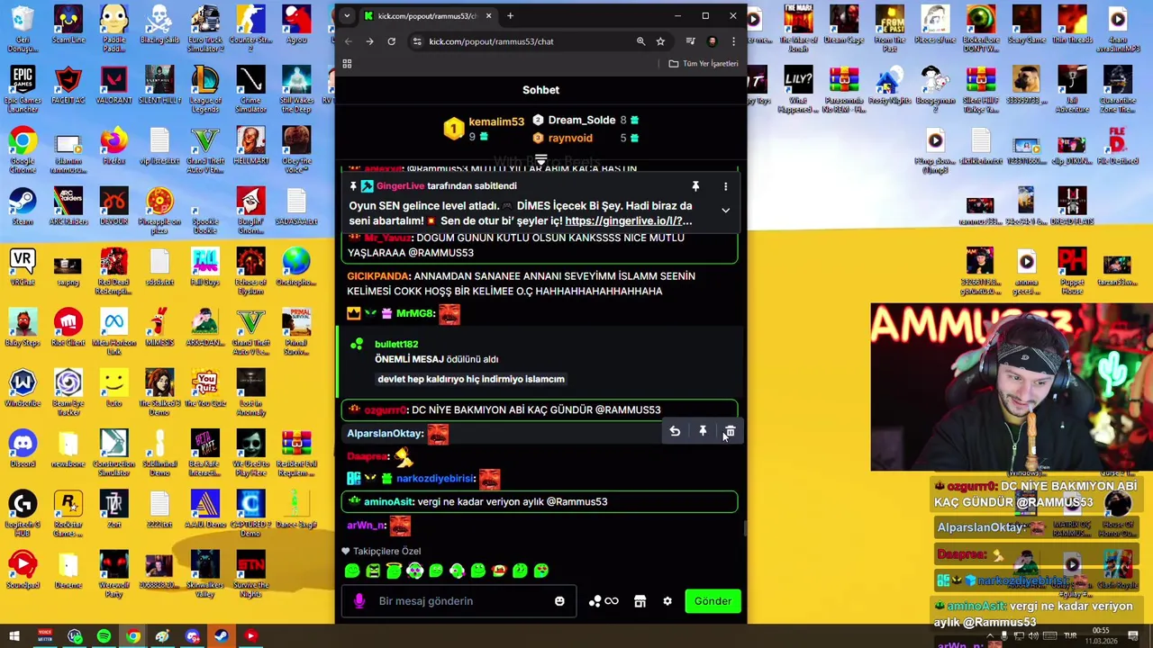Open VRChat desktop shortcut

(x=23, y=266)
